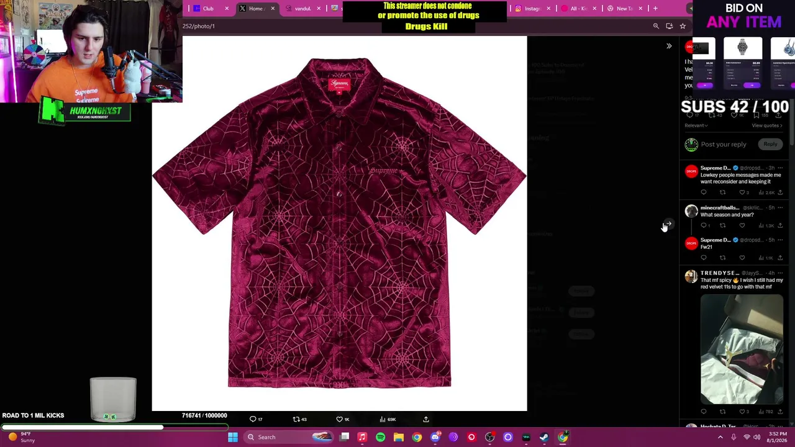795x447 pixels.
Task: View photo post analytics showing 69K
Action: 386,419
